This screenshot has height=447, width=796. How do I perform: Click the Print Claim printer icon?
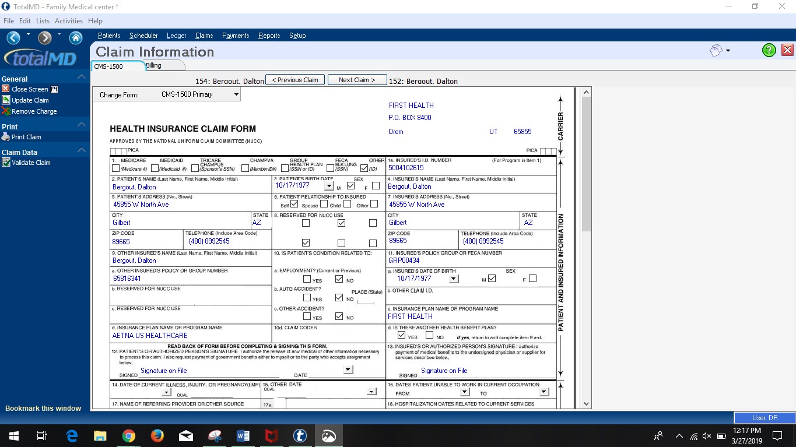coord(6,136)
